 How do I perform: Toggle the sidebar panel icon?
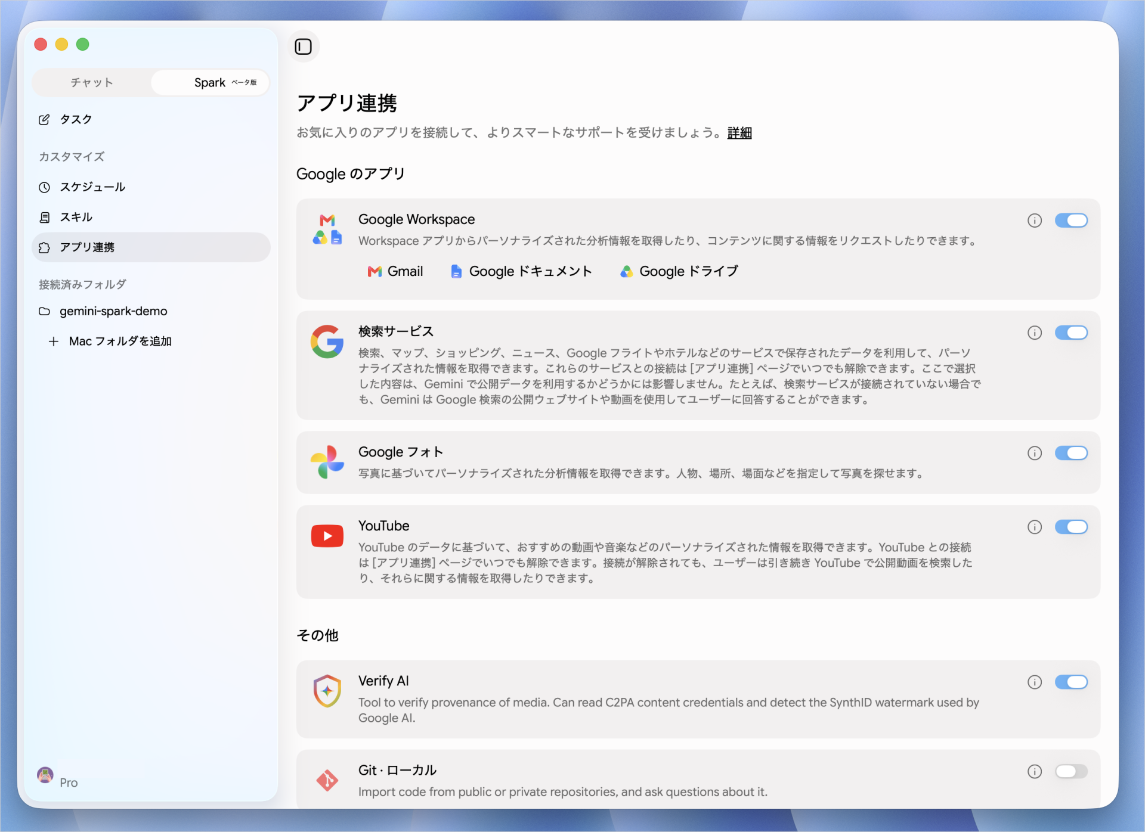[303, 46]
